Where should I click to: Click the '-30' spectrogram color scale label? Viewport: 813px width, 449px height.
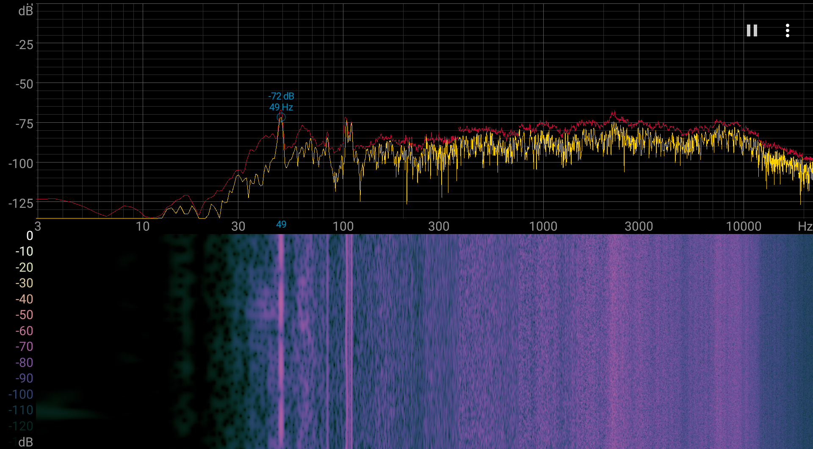tap(24, 283)
